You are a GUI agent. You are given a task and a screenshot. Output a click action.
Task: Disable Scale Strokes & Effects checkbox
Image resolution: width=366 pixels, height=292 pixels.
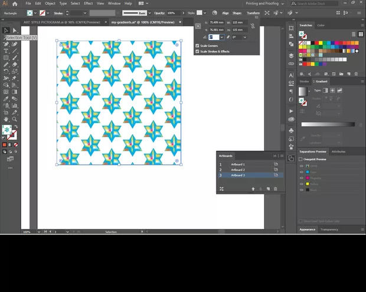[197, 51]
